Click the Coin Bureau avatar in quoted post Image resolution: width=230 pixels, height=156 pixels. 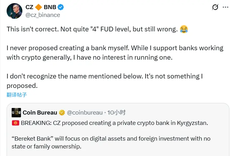point(16,112)
